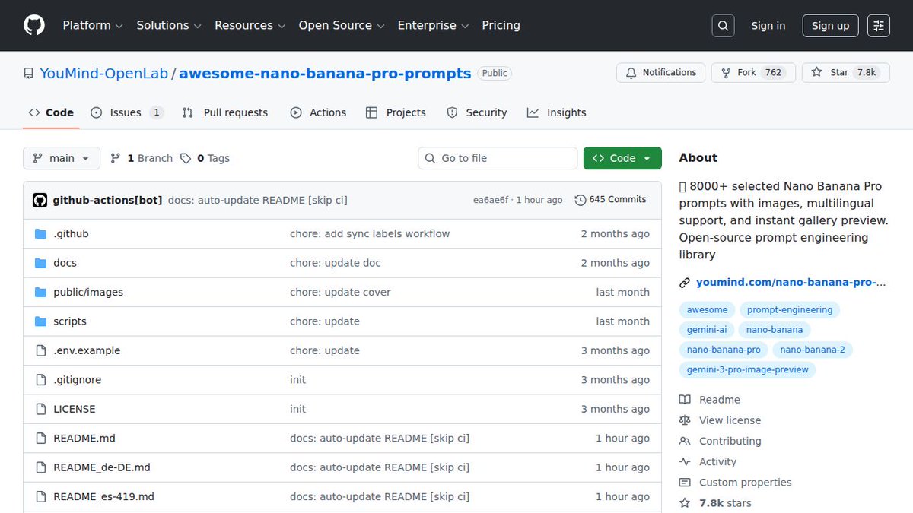Open the youmind.com/nano-banana-pro website link
Image resolution: width=913 pixels, height=513 pixels.
point(791,283)
